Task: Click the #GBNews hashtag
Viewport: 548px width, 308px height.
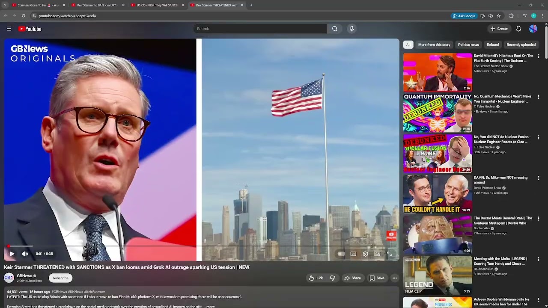Action: (59, 292)
